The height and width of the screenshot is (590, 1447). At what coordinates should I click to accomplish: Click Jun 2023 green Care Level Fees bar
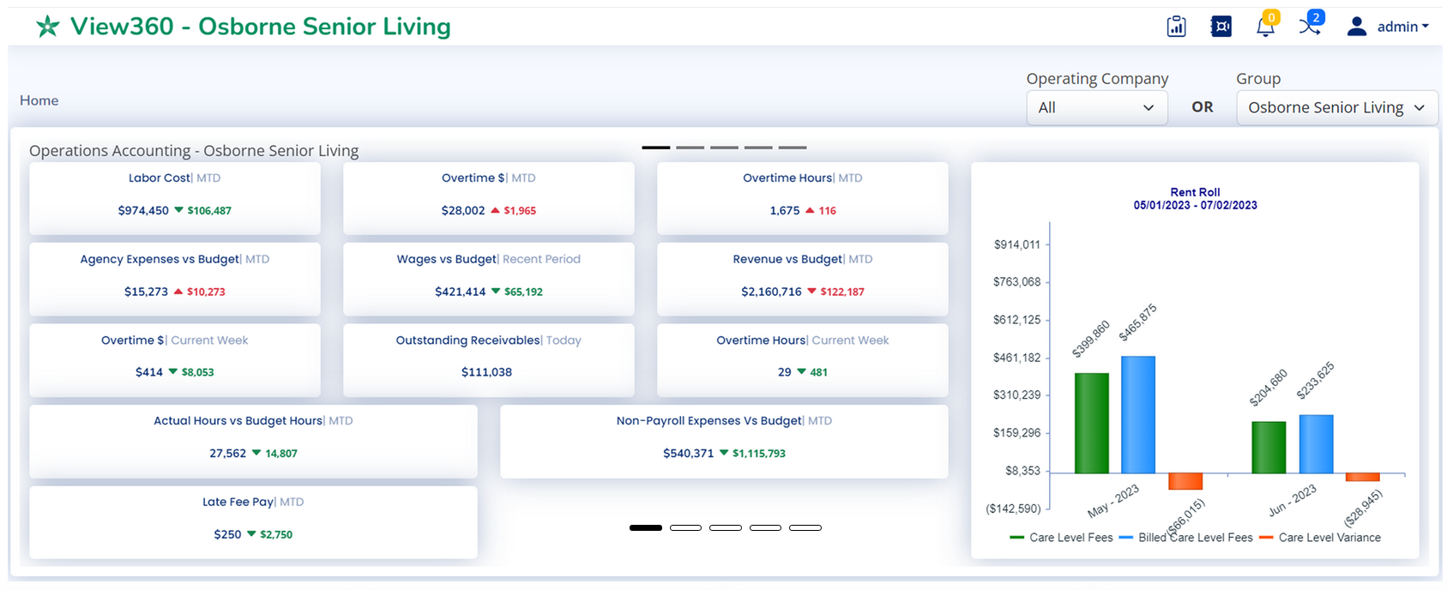point(1269,447)
